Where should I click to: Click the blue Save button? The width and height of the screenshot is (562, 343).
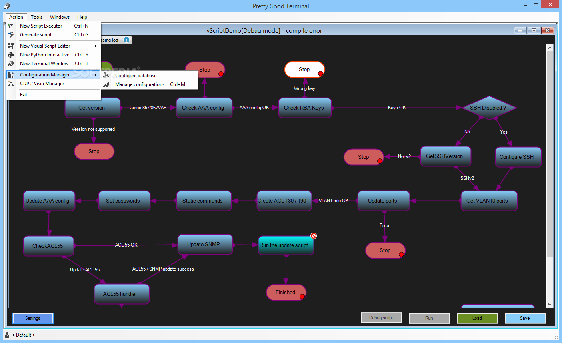(525, 318)
